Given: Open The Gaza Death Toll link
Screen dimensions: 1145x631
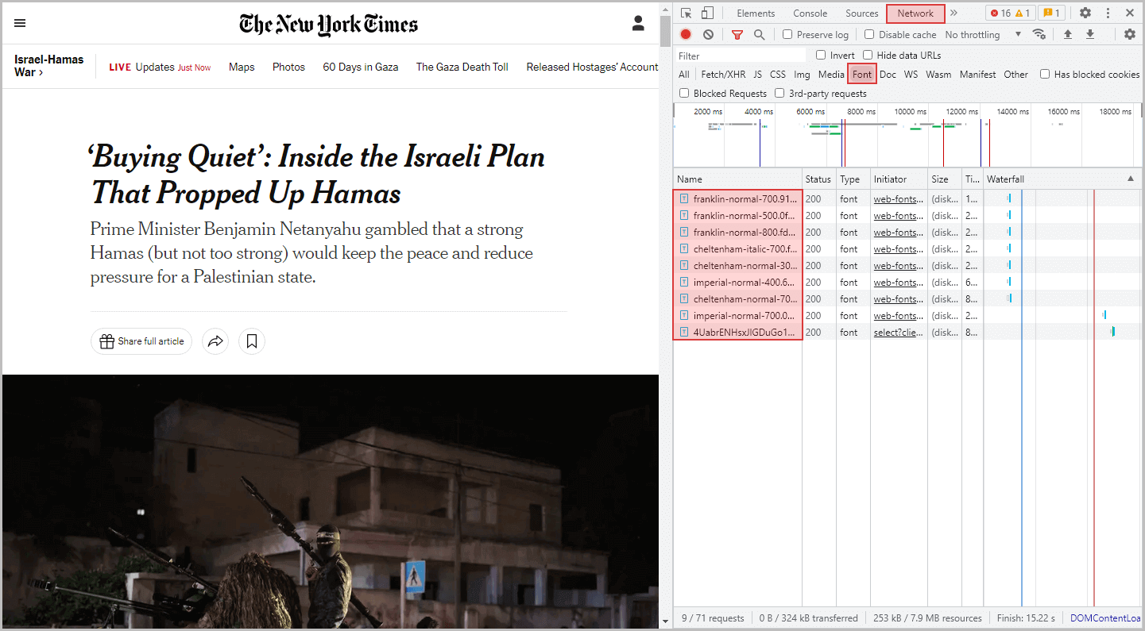Looking at the screenshot, I should [462, 67].
